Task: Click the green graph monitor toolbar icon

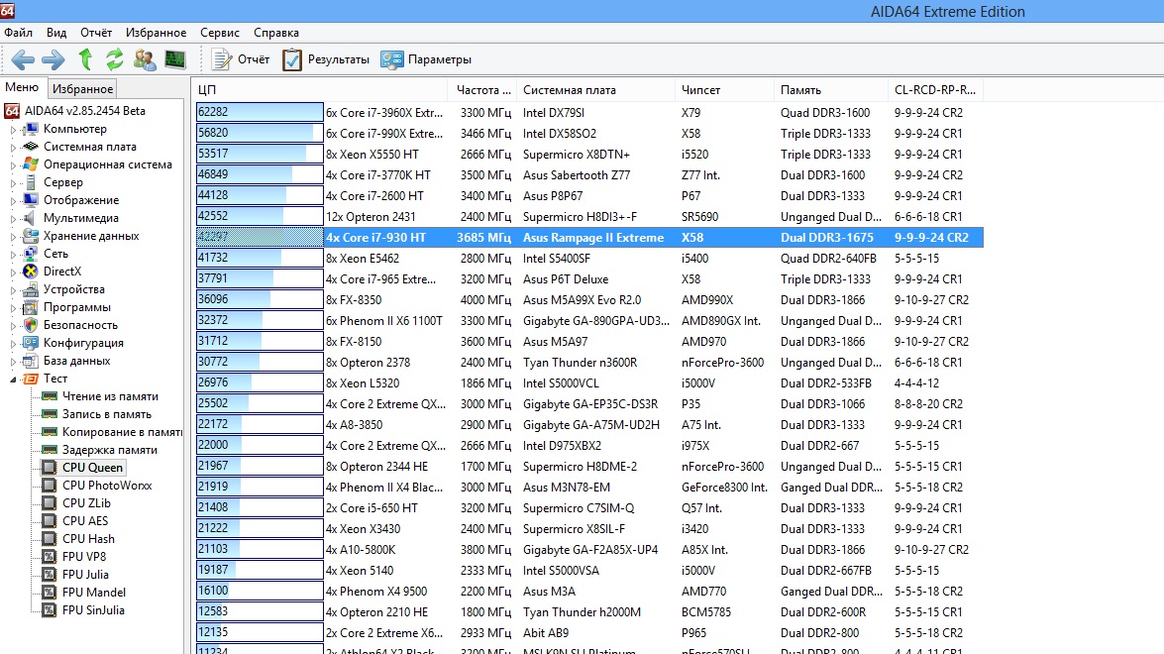Action: tap(175, 59)
